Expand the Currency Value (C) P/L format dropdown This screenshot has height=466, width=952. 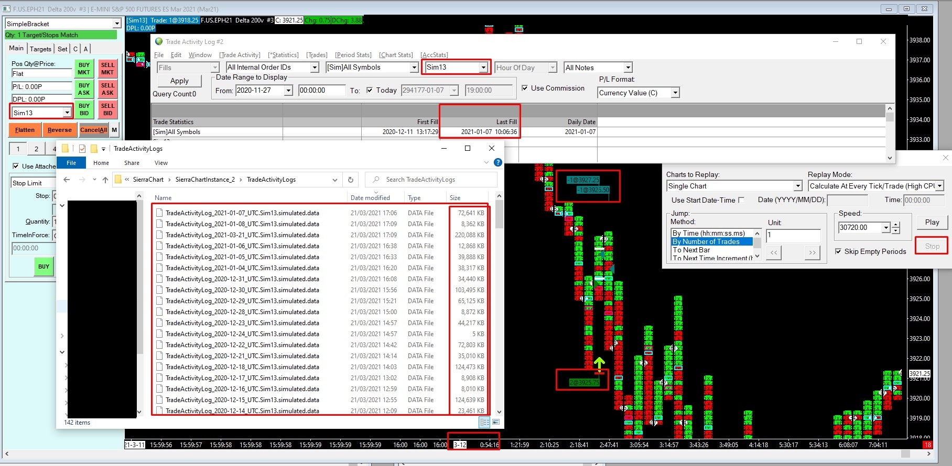675,93
